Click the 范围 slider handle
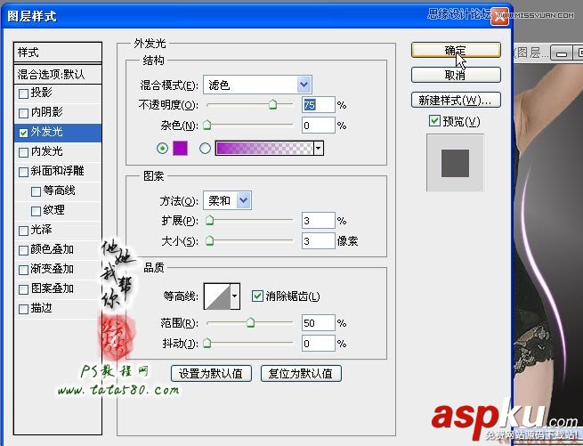 [x=251, y=322]
